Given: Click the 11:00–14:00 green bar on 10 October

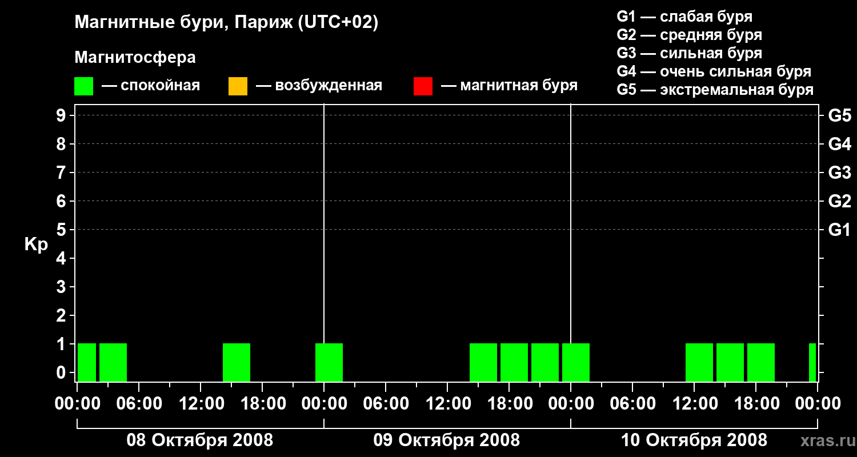Looking at the screenshot, I should pos(699,362).
